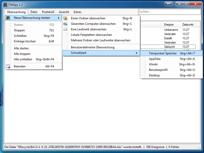Click the computer icon for Gesamten Computer überwachen
204x153 pixels.
65,24
